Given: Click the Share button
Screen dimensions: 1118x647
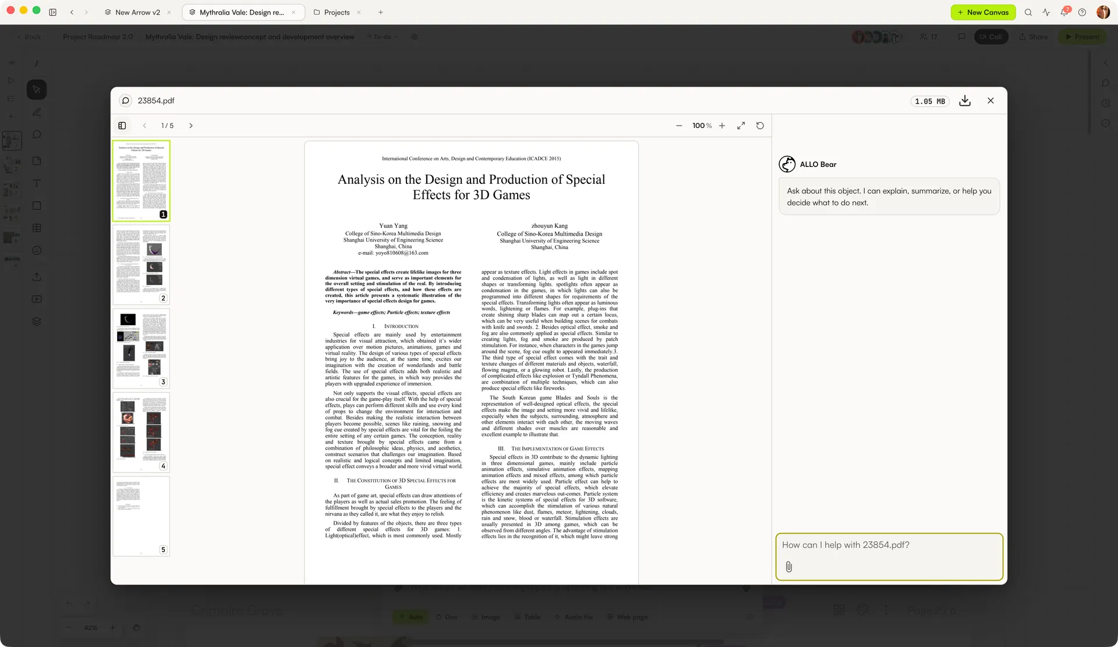Looking at the screenshot, I should pos(1034,37).
